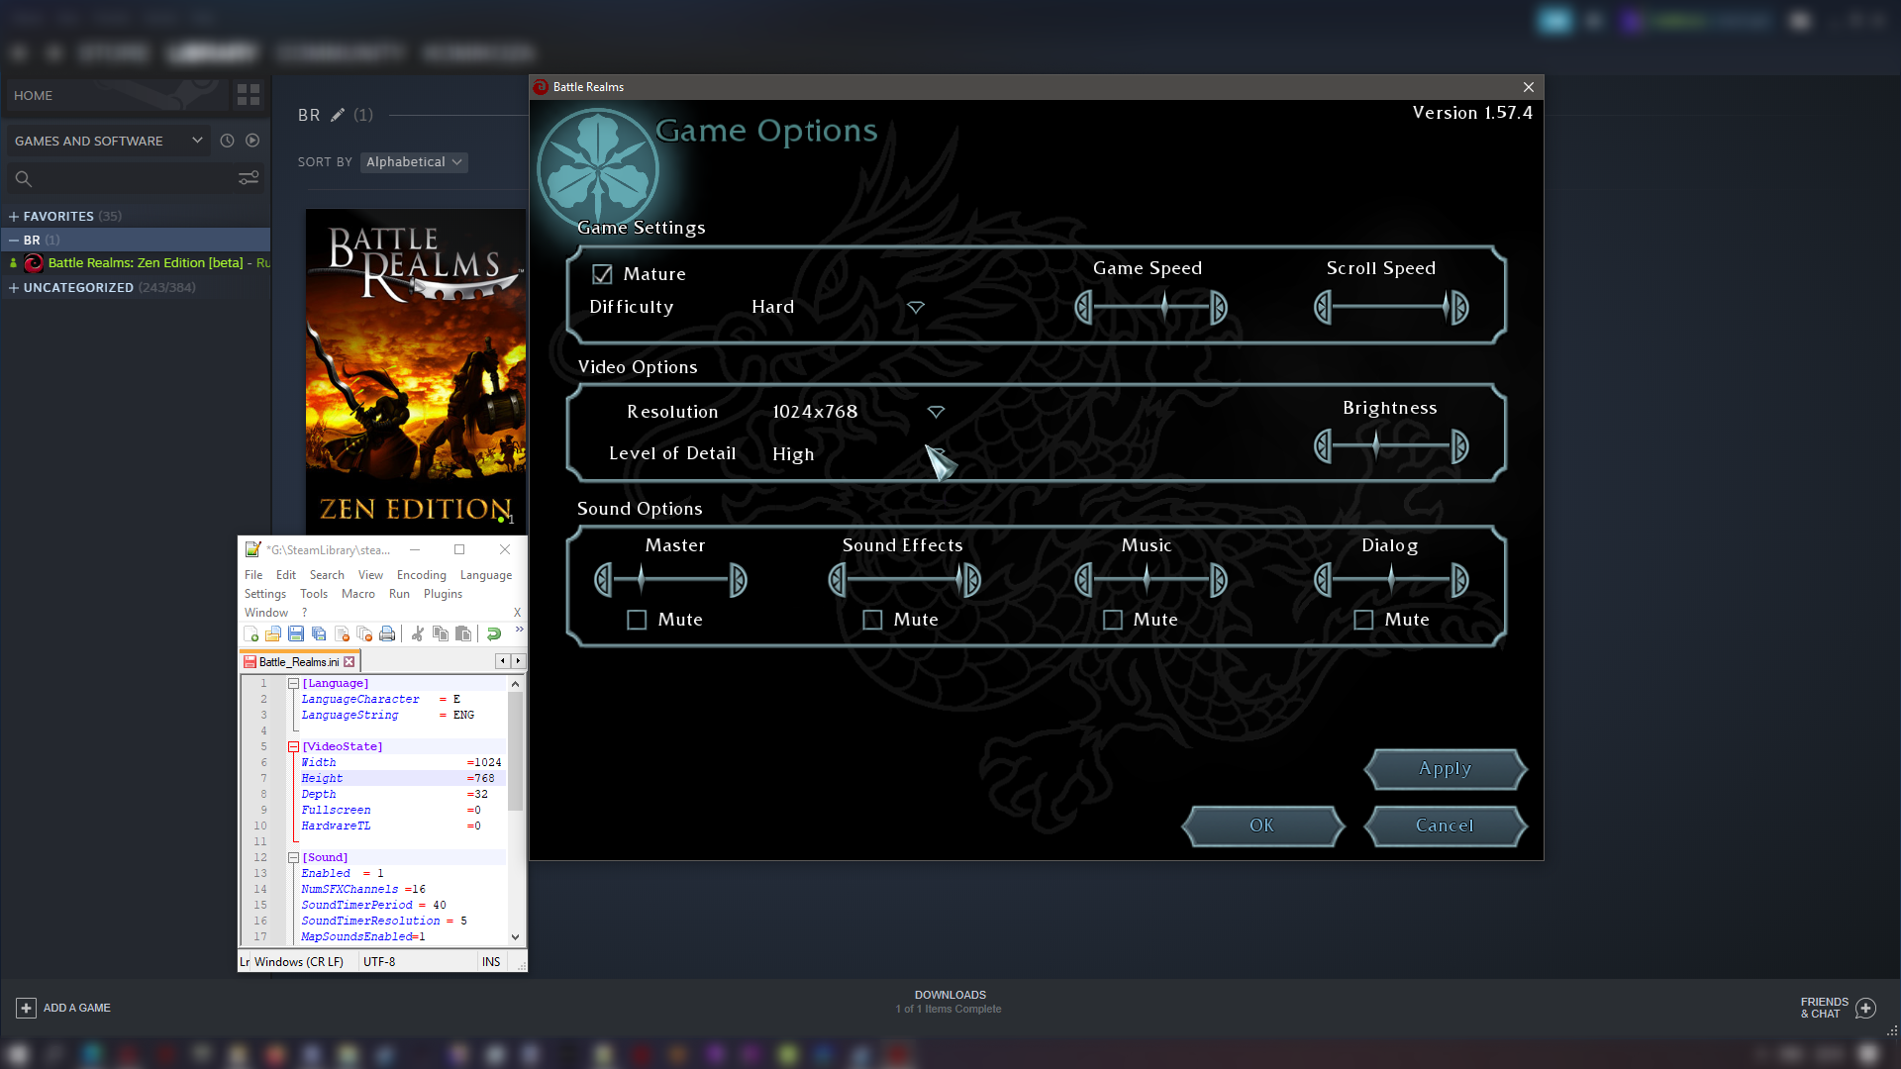Open the File menu in Notepad++
1901x1069 pixels.
point(253,575)
